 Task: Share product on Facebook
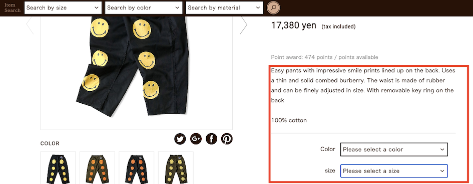point(211,139)
